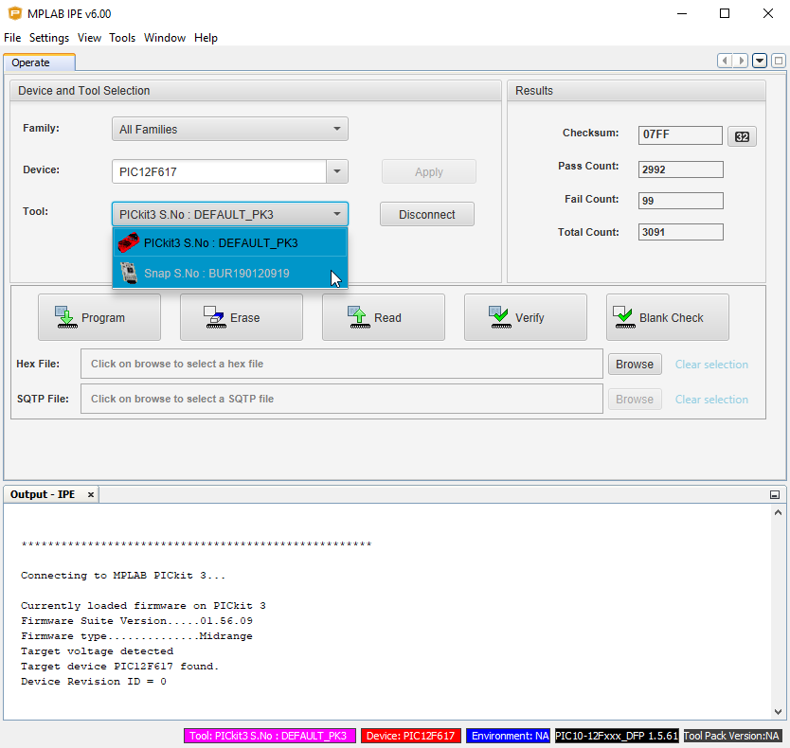790x748 pixels.
Task: Browse for a hex file
Action: point(635,365)
